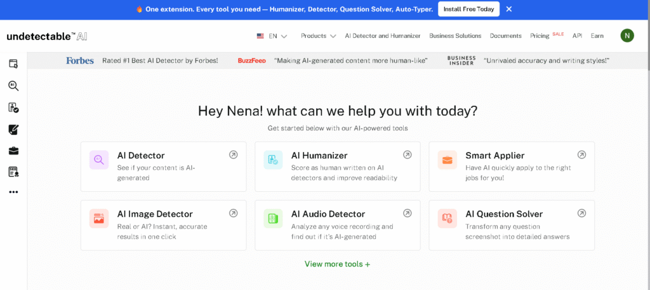Show more tools via sidebar three-dots icon
650x290 pixels.
click(x=14, y=192)
